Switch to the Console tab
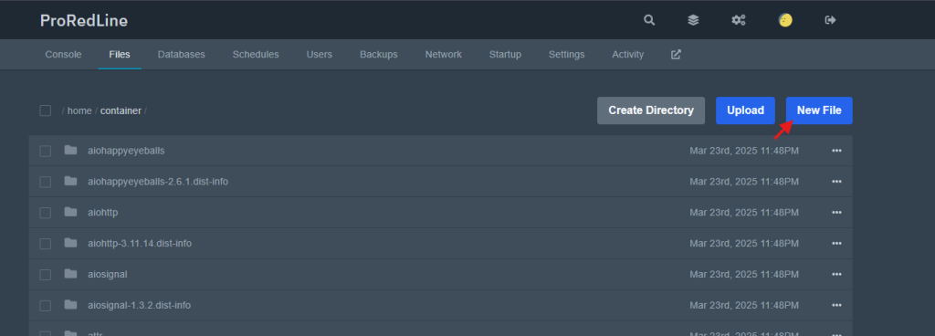935x336 pixels. pyautogui.click(x=63, y=54)
